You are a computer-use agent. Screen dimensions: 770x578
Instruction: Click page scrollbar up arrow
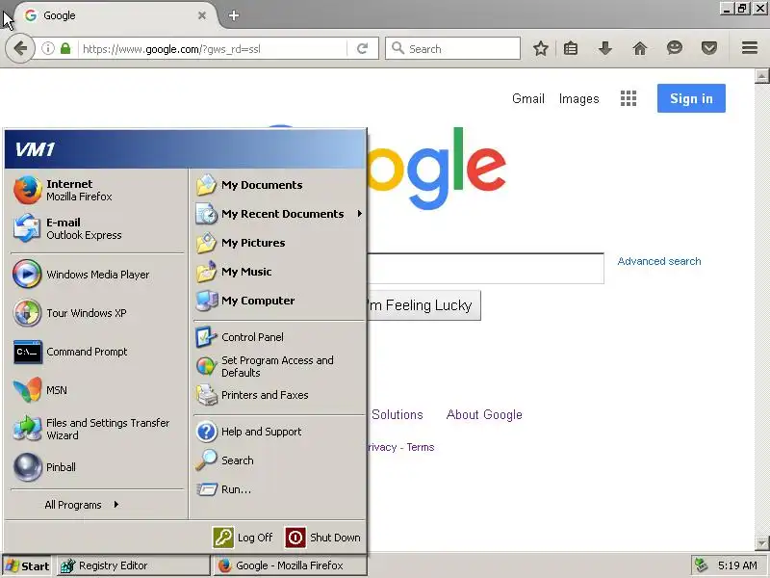(x=761, y=76)
